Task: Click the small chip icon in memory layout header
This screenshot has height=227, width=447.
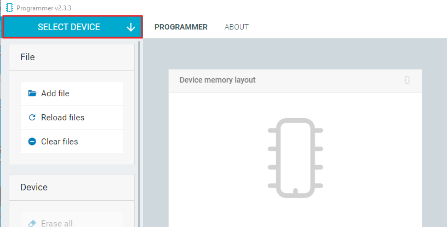Action: 407,80
